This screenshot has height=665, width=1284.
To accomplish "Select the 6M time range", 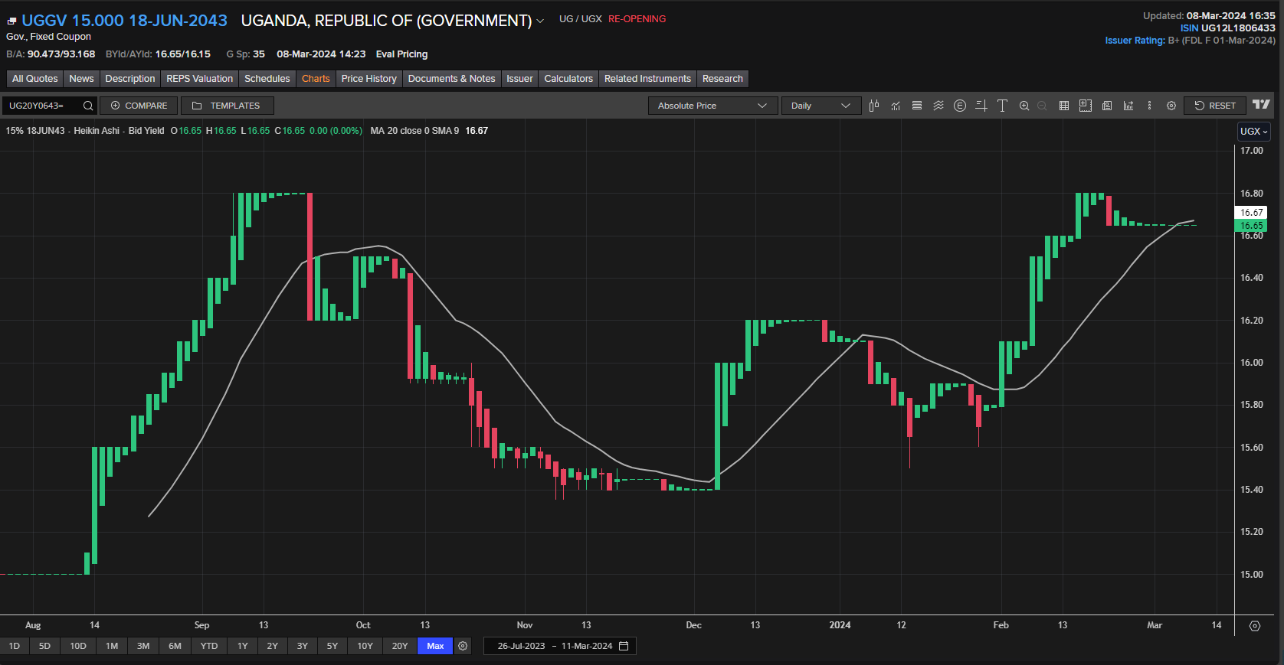I will tap(175, 646).
